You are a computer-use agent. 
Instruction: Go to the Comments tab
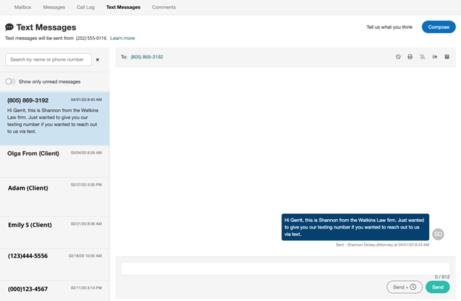point(164,7)
